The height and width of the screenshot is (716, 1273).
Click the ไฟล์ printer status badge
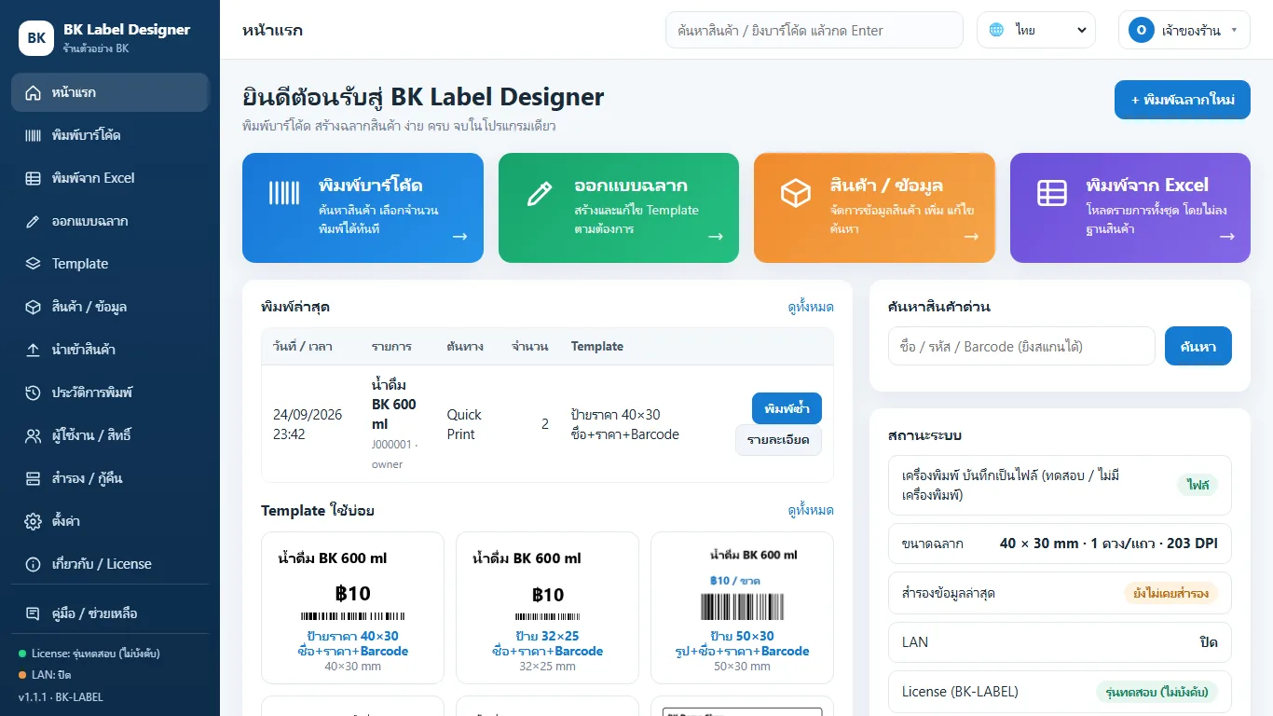[x=1198, y=485]
